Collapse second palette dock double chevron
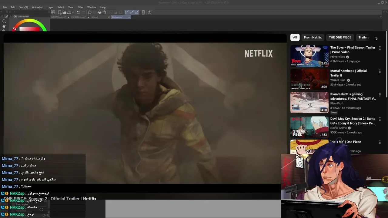The width and height of the screenshot is (388, 218). (10, 12)
